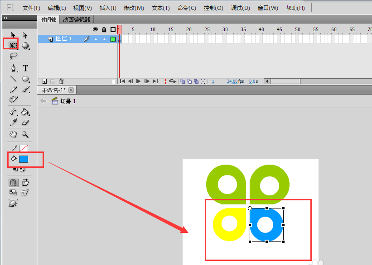Toggle onion skin outlines
The width and height of the screenshot is (372, 265).
(189, 81)
